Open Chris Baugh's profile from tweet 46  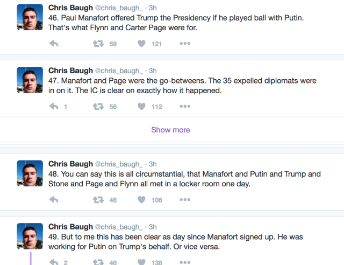tap(70, 8)
